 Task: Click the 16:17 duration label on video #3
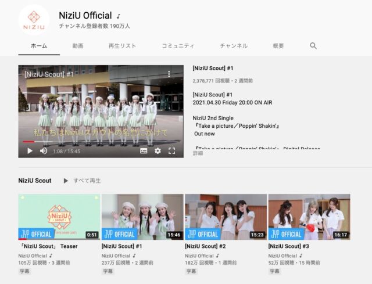[x=341, y=235]
